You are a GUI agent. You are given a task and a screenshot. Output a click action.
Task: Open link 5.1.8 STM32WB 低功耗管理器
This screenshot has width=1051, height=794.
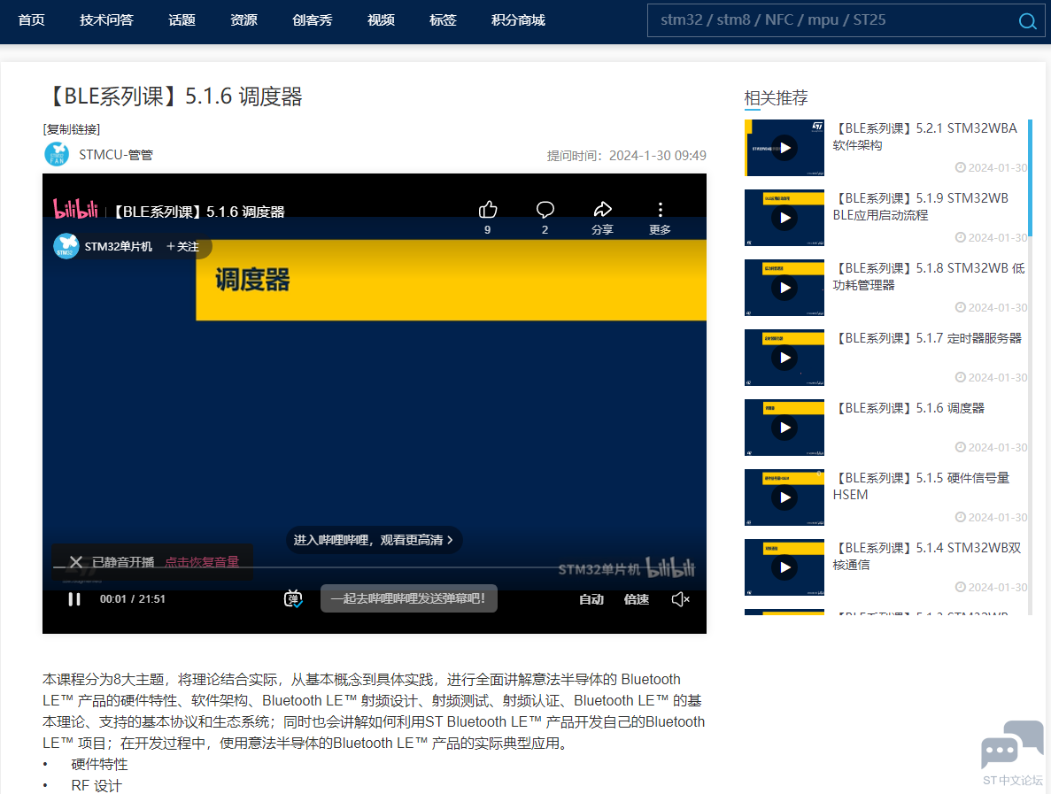(929, 276)
